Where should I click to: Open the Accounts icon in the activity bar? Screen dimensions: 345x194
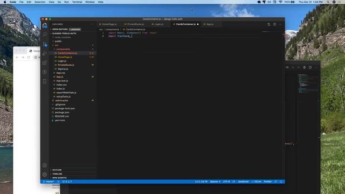45,165
